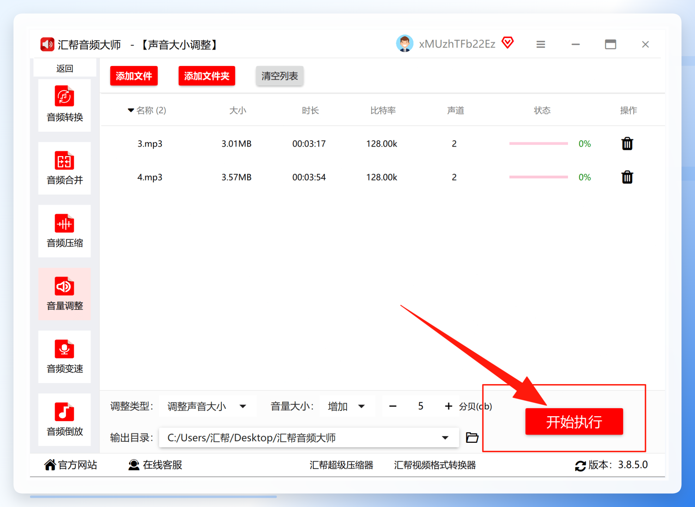This screenshot has height=507, width=695.
Task: Increase decibel value with plus button
Action: pyautogui.click(x=448, y=406)
